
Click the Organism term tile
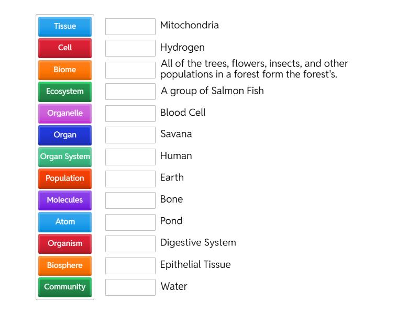(x=64, y=243)
